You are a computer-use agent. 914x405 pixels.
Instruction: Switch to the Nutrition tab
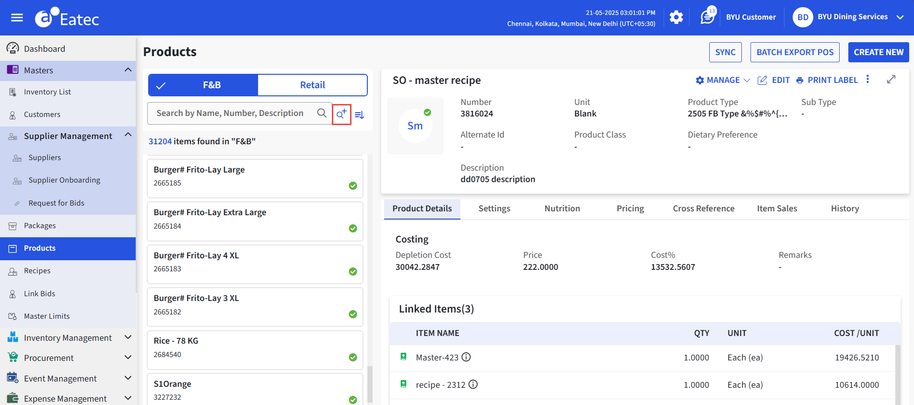pos(562,208)
